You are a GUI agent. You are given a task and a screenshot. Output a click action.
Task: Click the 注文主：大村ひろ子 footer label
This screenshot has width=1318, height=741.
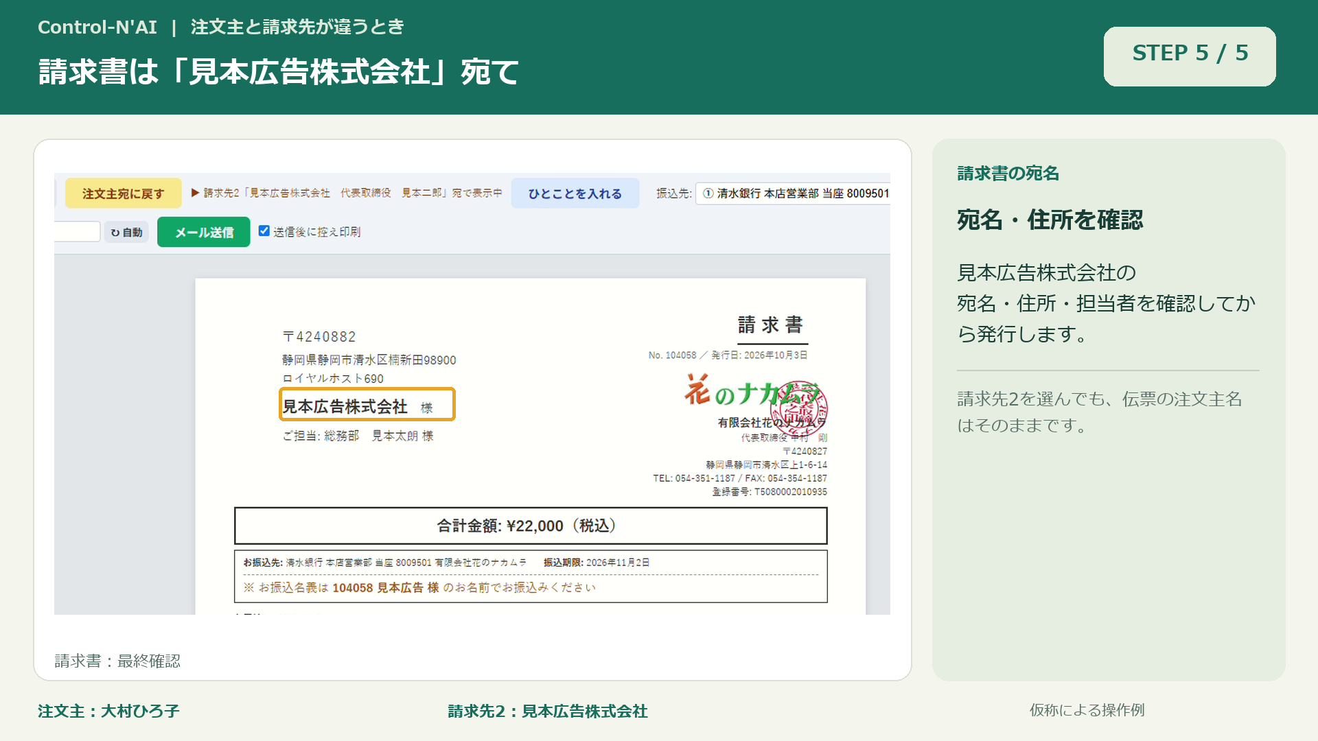tap(108, 711)
